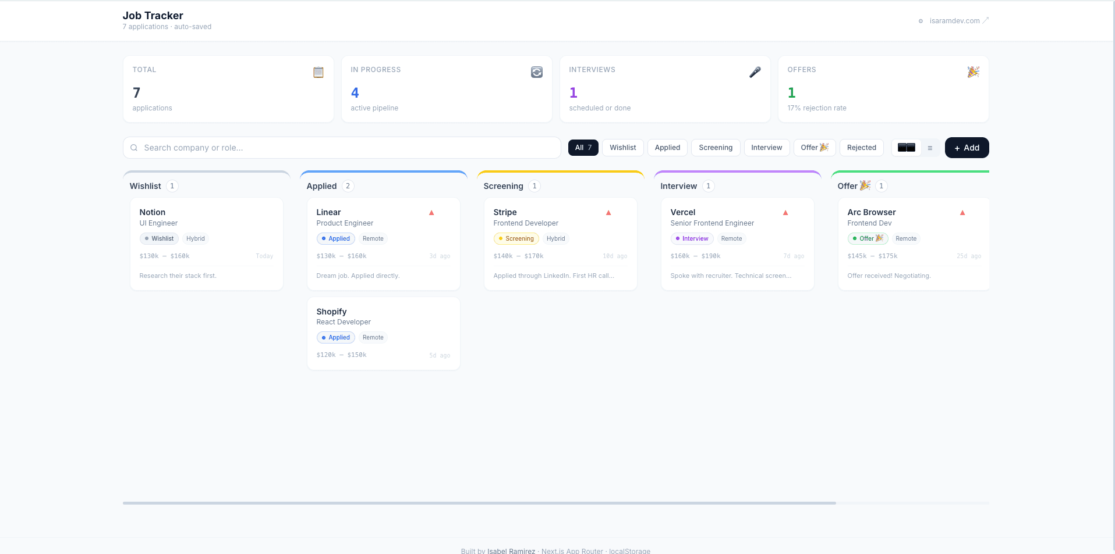Open the Vercel Senior Frontend Engineer card
The height and width of the screenshot is (554, 1115).
(x=738, y=244)
